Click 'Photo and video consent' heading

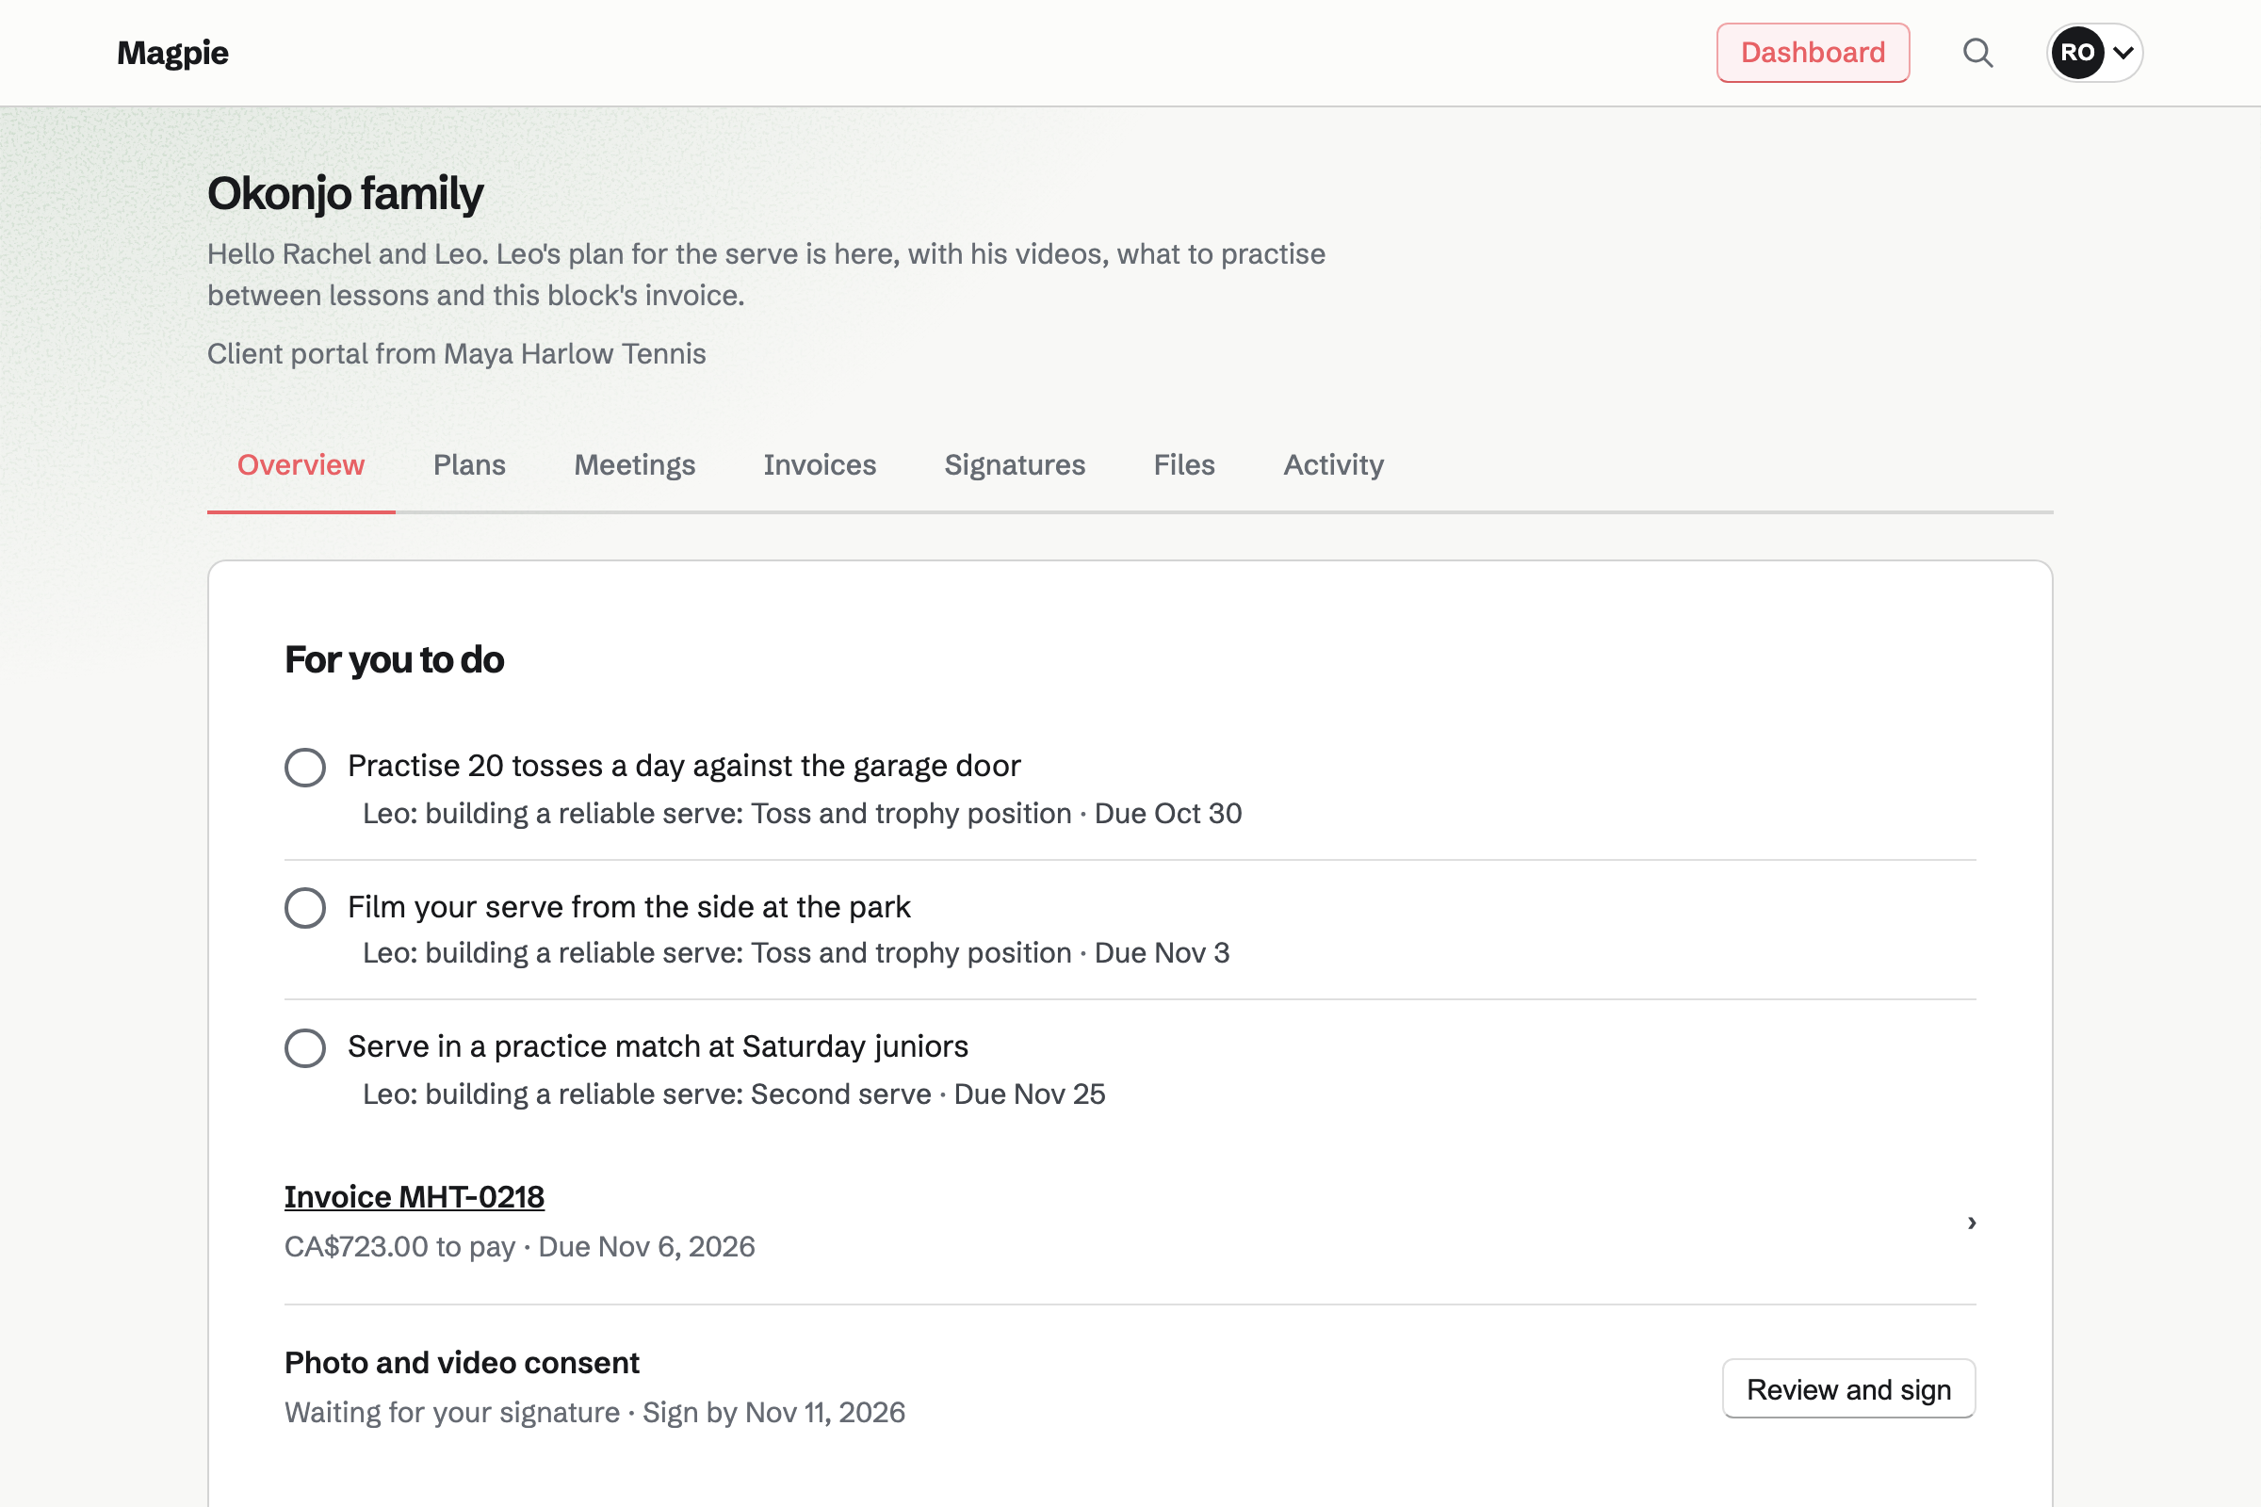tap(462, 1363)
